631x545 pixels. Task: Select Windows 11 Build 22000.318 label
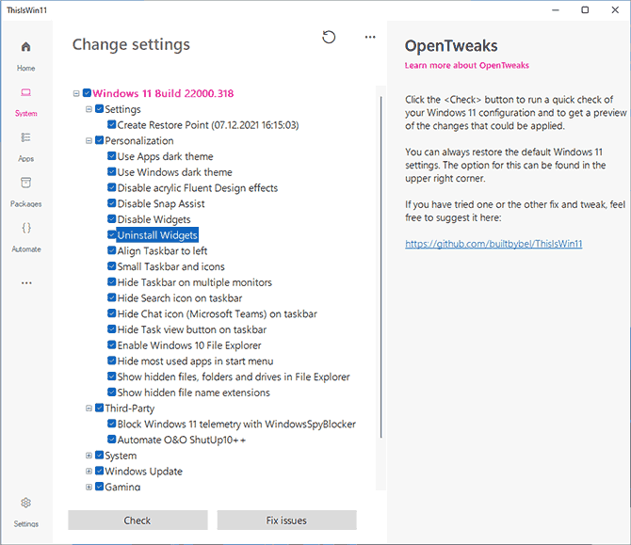coord(163,93)
